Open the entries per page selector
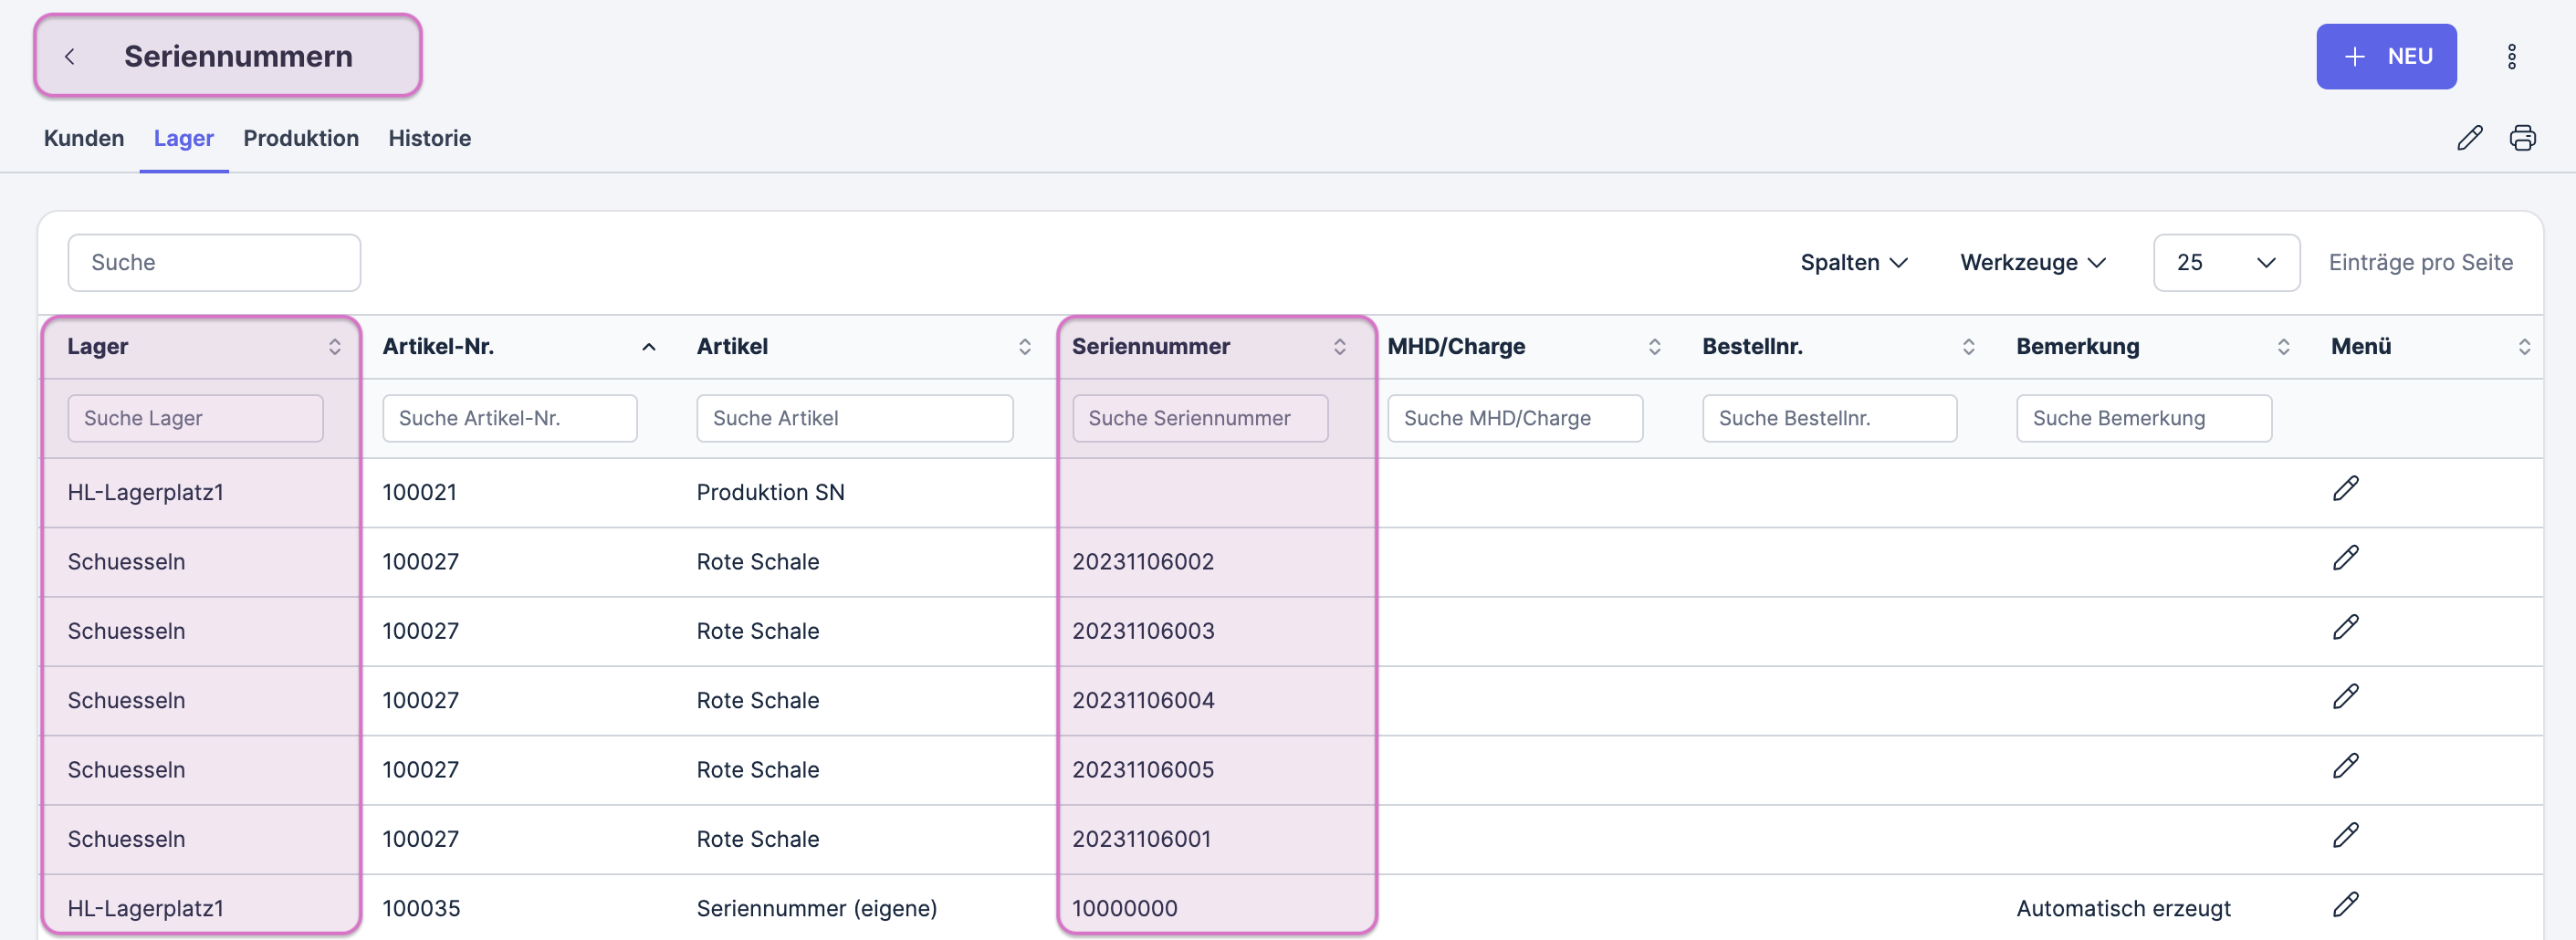2576x940 pixels. pyautogui.click(x=2225, y=263)
